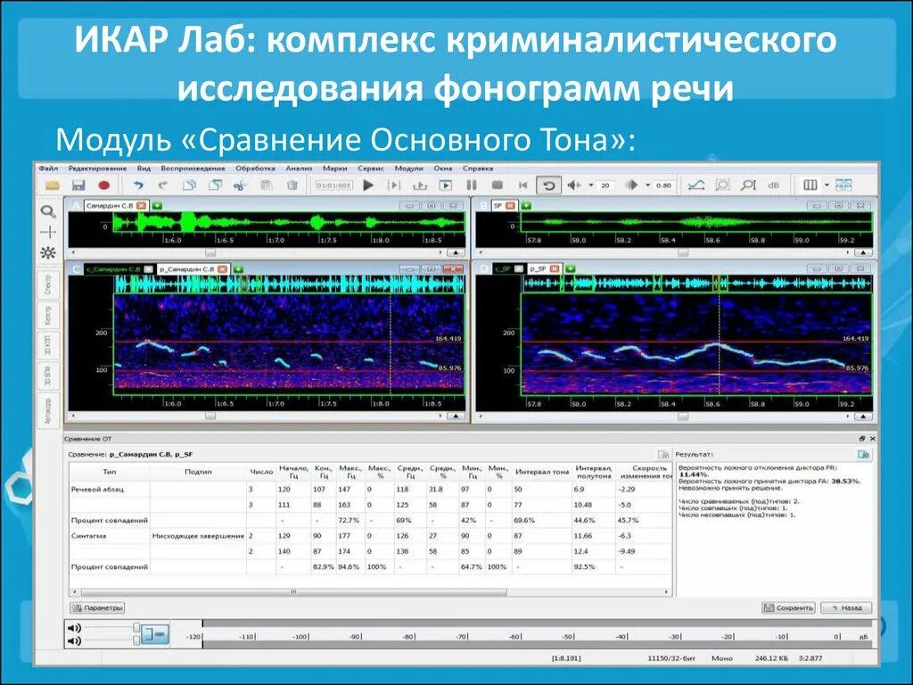Viewport: 913px width, 685px height.
Task: Click the graph-line toolbar icon
Action: click(695, 186)
